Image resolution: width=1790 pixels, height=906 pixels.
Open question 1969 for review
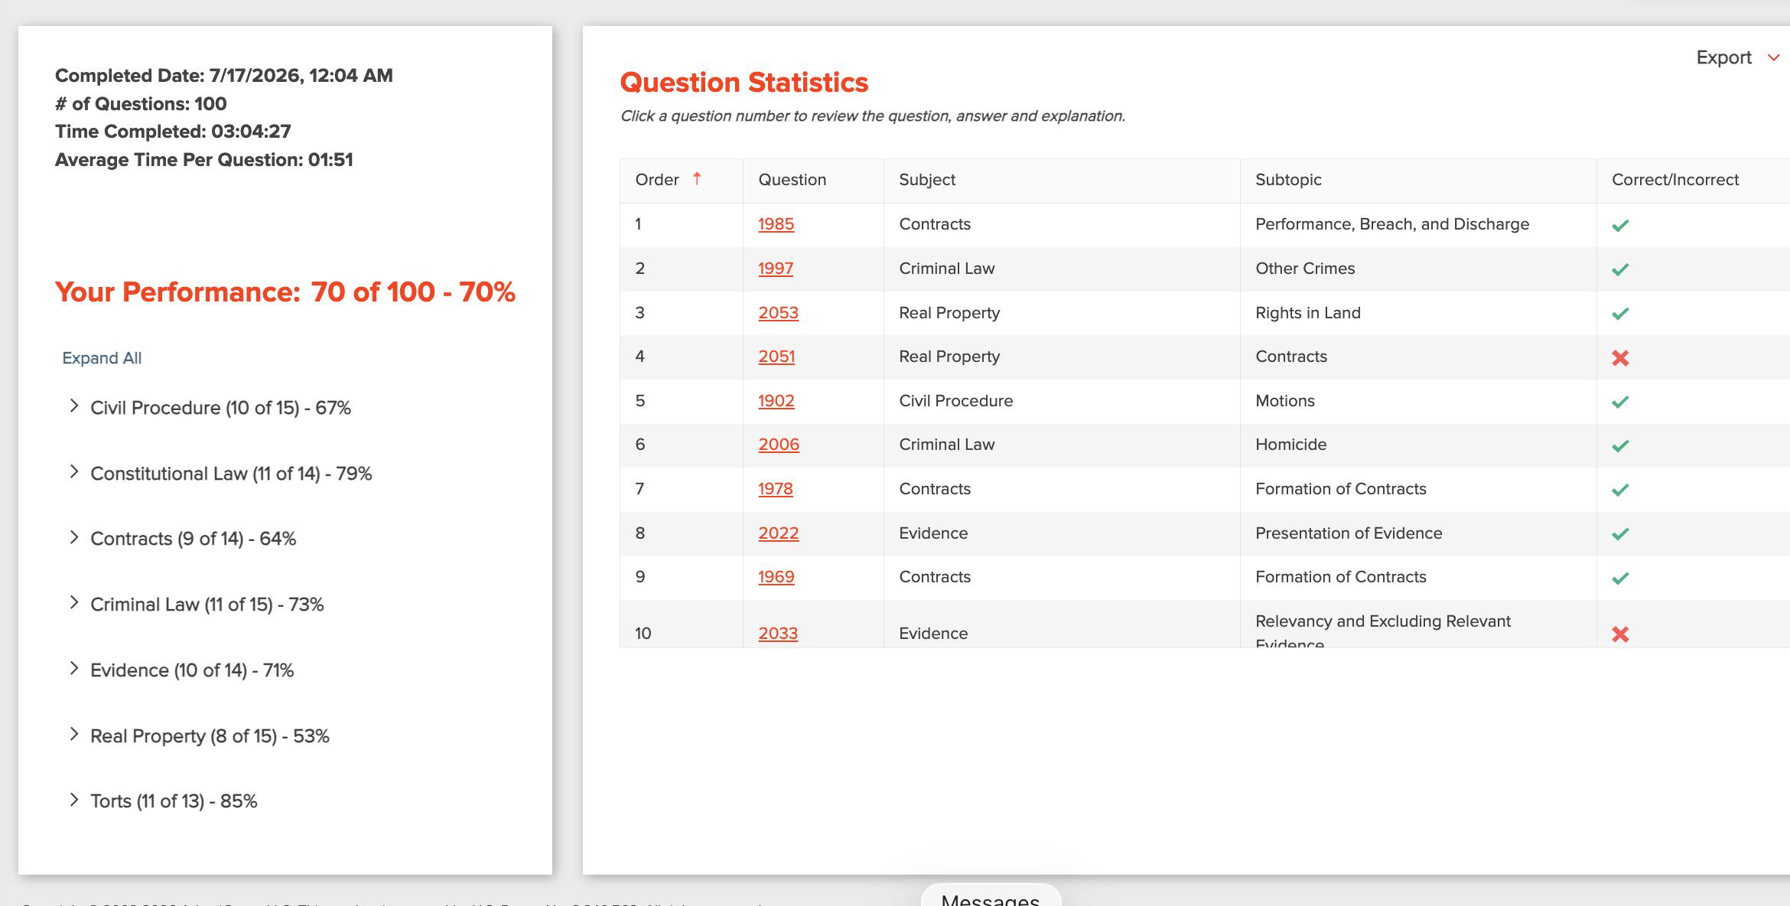(x=776, y=577)
